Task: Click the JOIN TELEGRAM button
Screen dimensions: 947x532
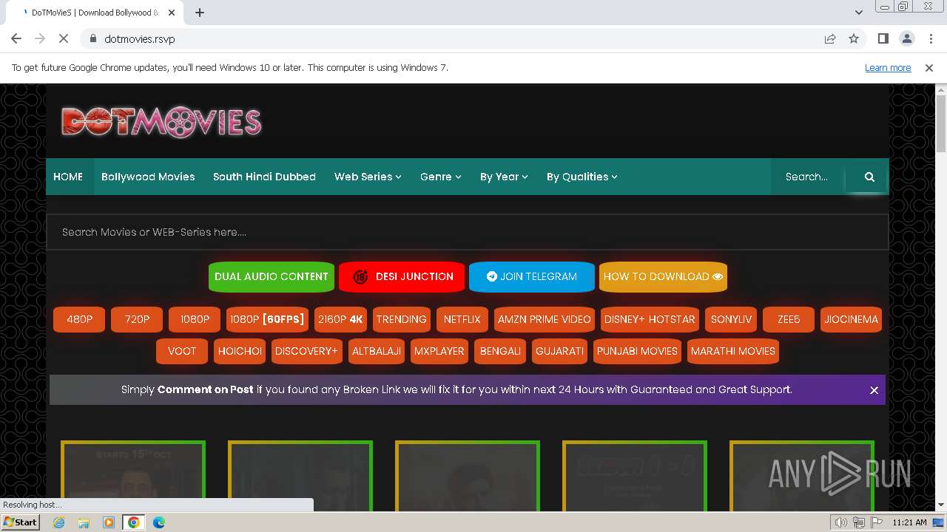Action: 532,276
